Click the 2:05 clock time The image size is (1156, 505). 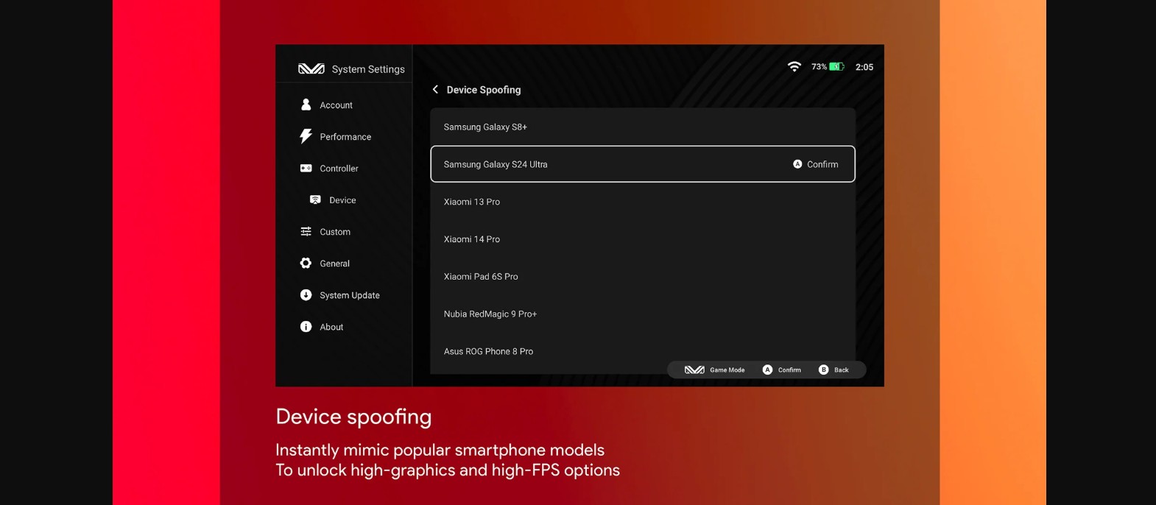click(x=864, y=67)
